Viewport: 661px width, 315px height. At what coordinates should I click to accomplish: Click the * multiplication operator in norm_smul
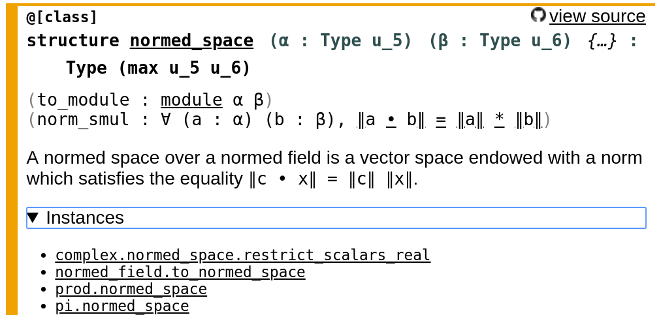500,121
